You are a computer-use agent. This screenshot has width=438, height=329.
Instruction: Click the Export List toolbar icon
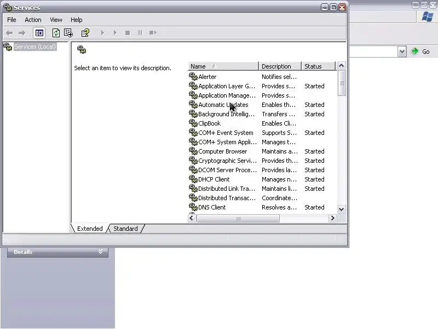click(68, 33)
